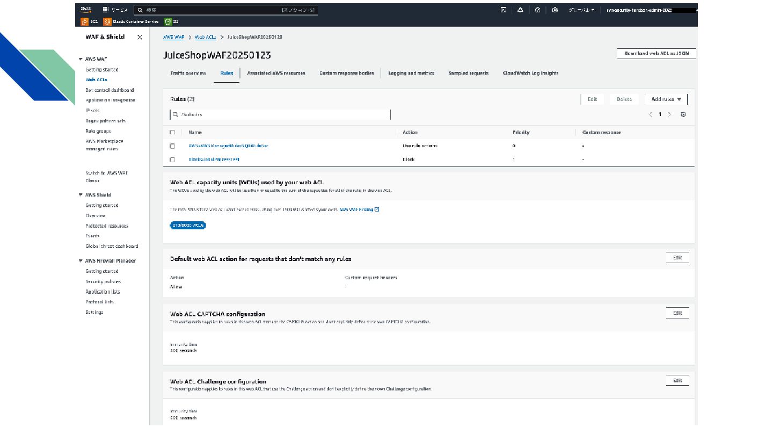Open AWS WAF Pricing external link
Viewport: 773px width, 435px height.
tap(359, 209)
